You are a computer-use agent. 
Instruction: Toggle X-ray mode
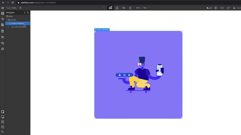pyautogui.click(x=3, y=127)
